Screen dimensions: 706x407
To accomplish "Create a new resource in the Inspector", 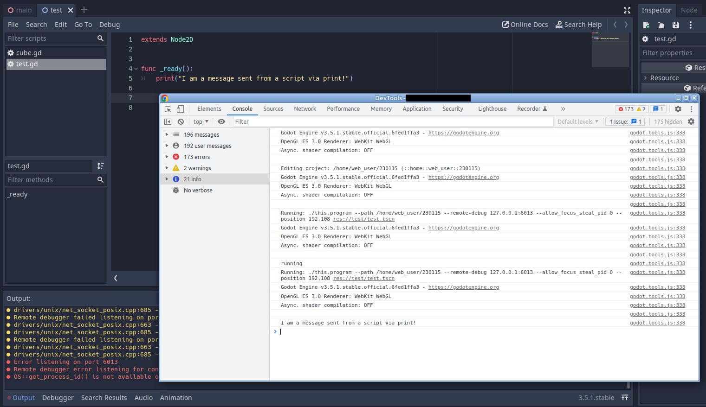I will (x=646, y=25).
